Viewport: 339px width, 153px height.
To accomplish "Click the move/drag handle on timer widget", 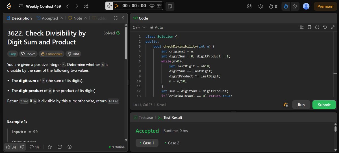I will tap(109, 6).
